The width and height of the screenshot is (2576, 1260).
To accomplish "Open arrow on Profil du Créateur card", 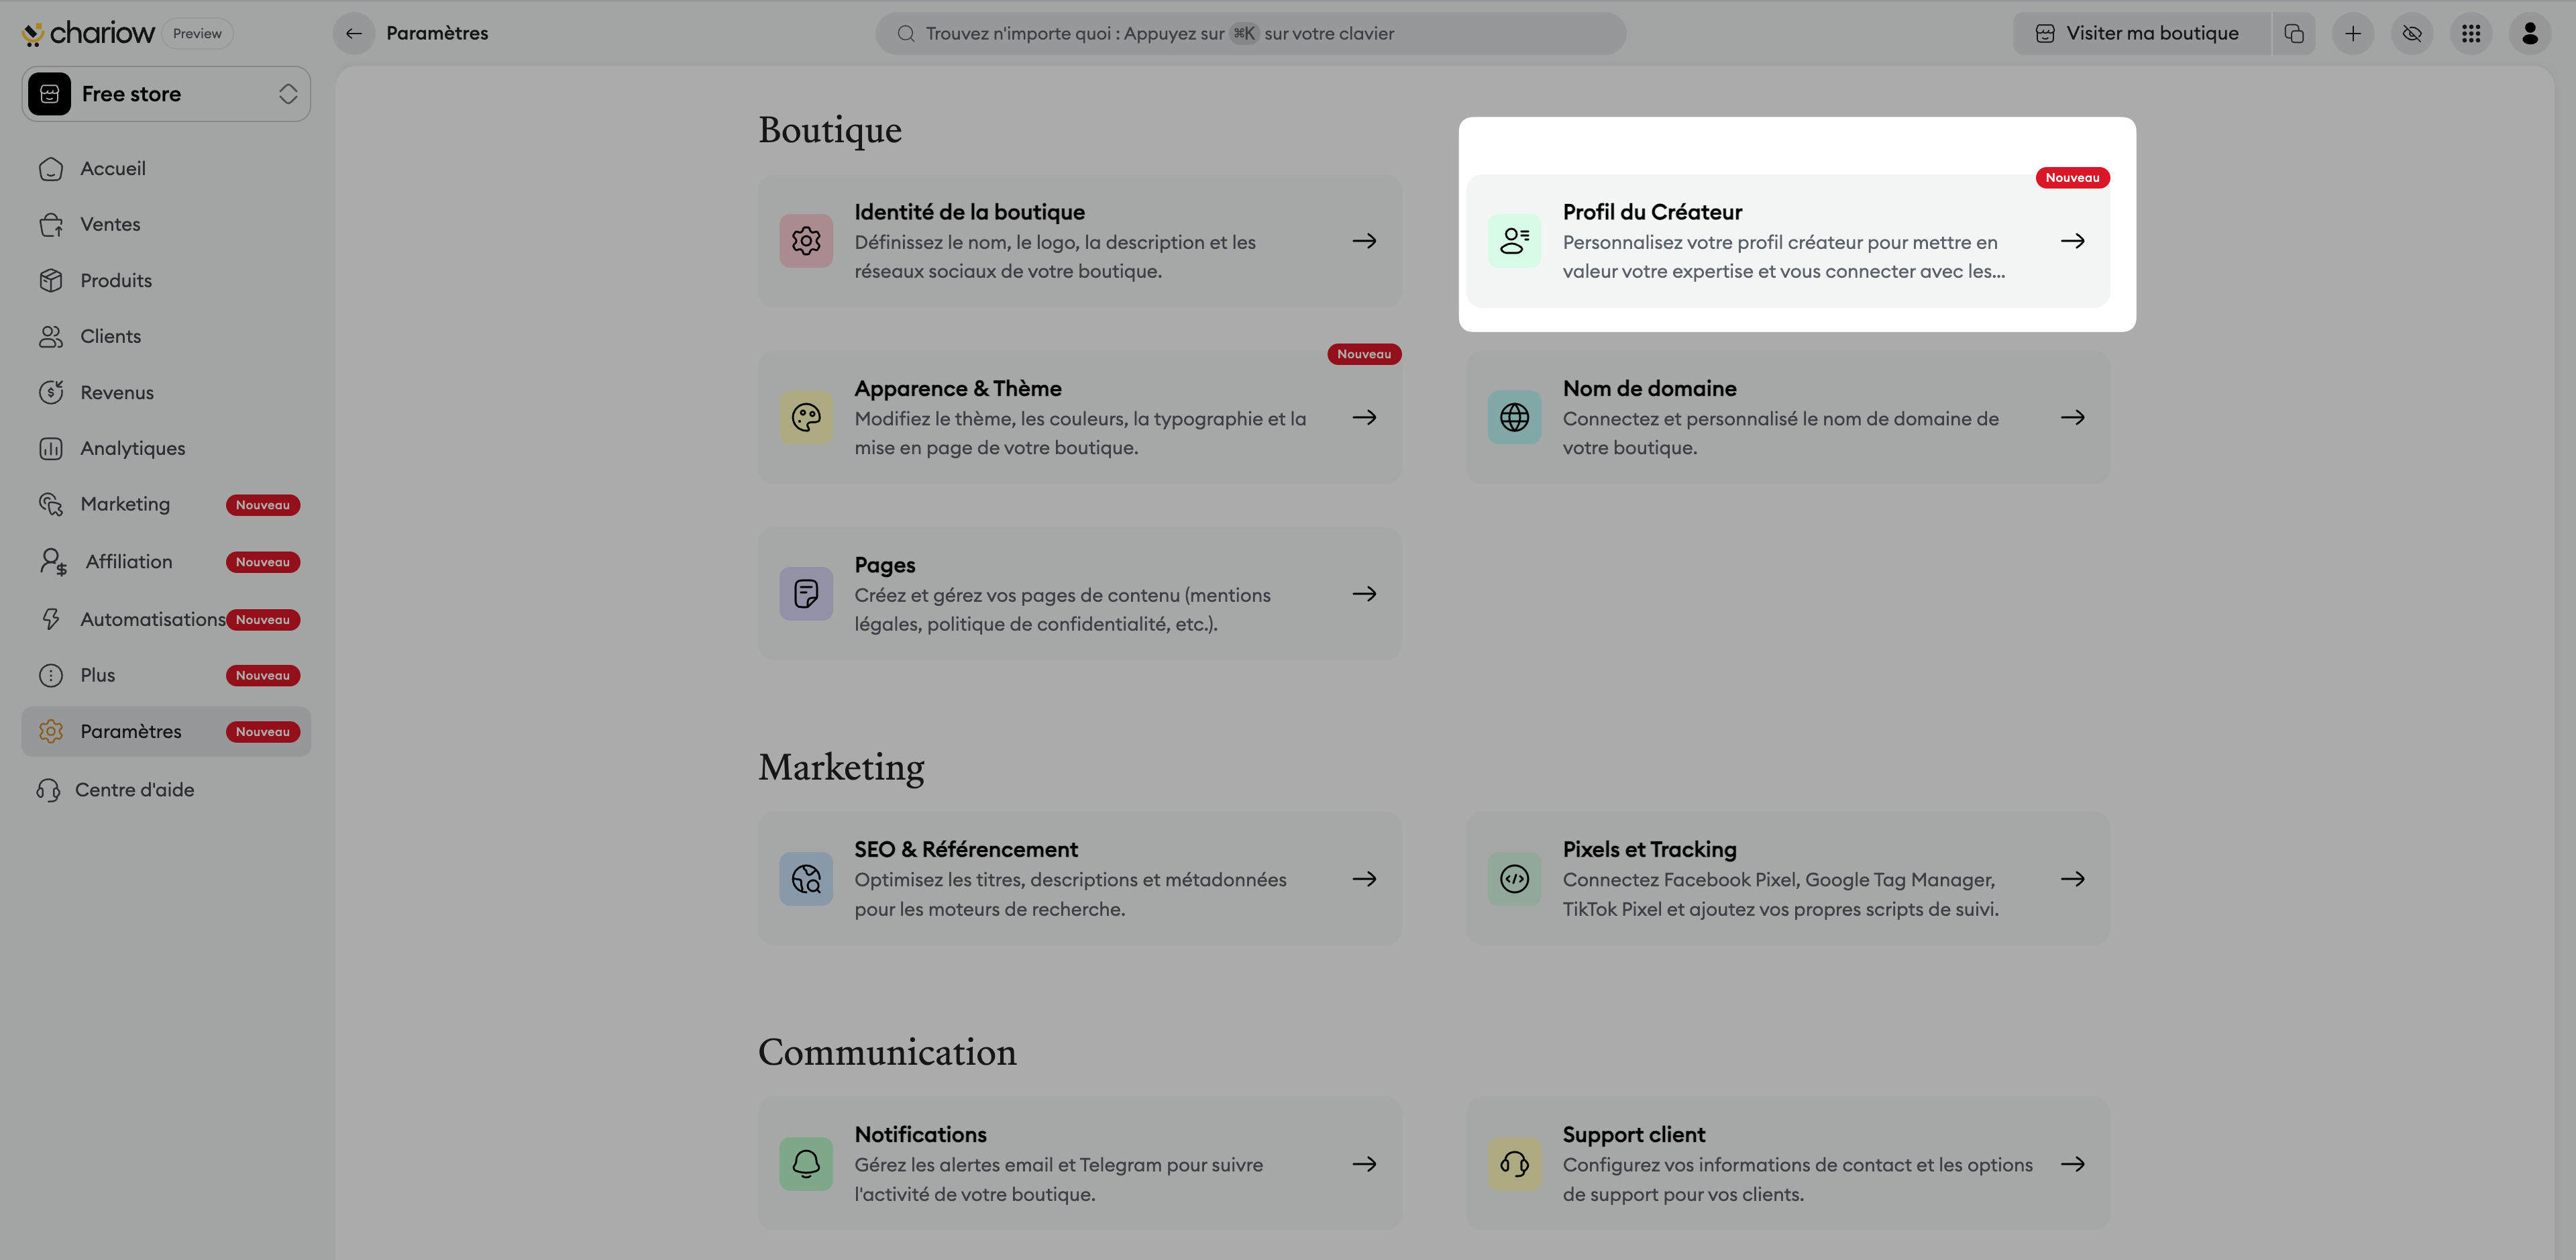I will coord(2072,241).
